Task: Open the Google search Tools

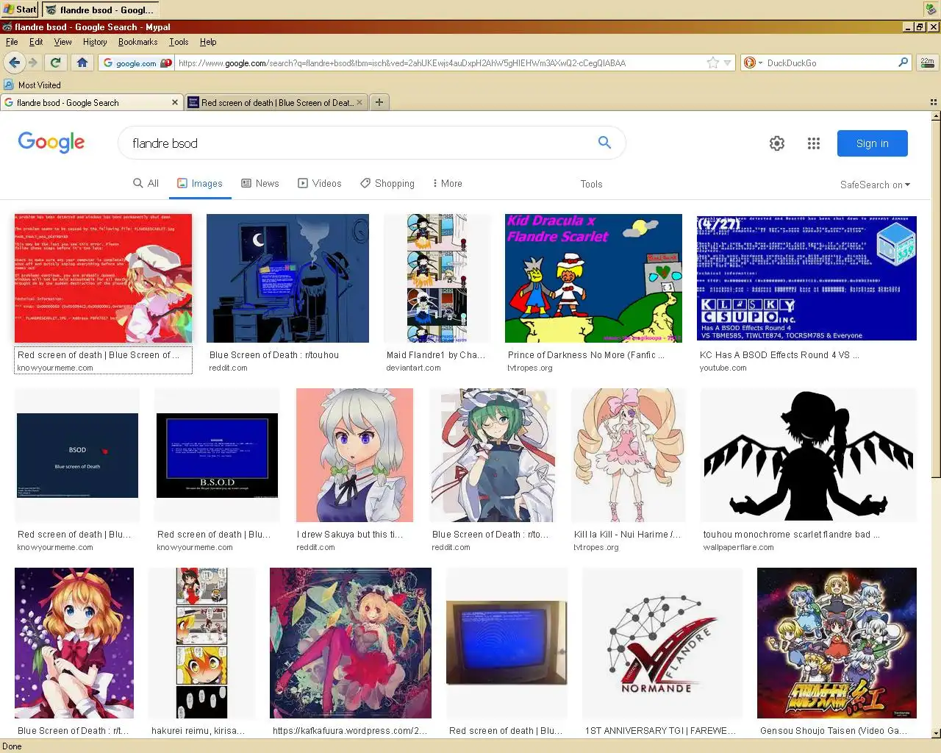Action: [591, 184]
